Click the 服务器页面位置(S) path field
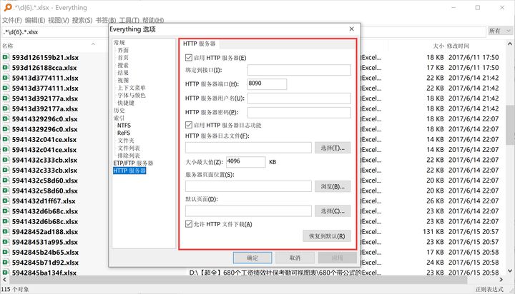This screenshot has height=294, width=515. pyautogui.click(x=248, y=186)
